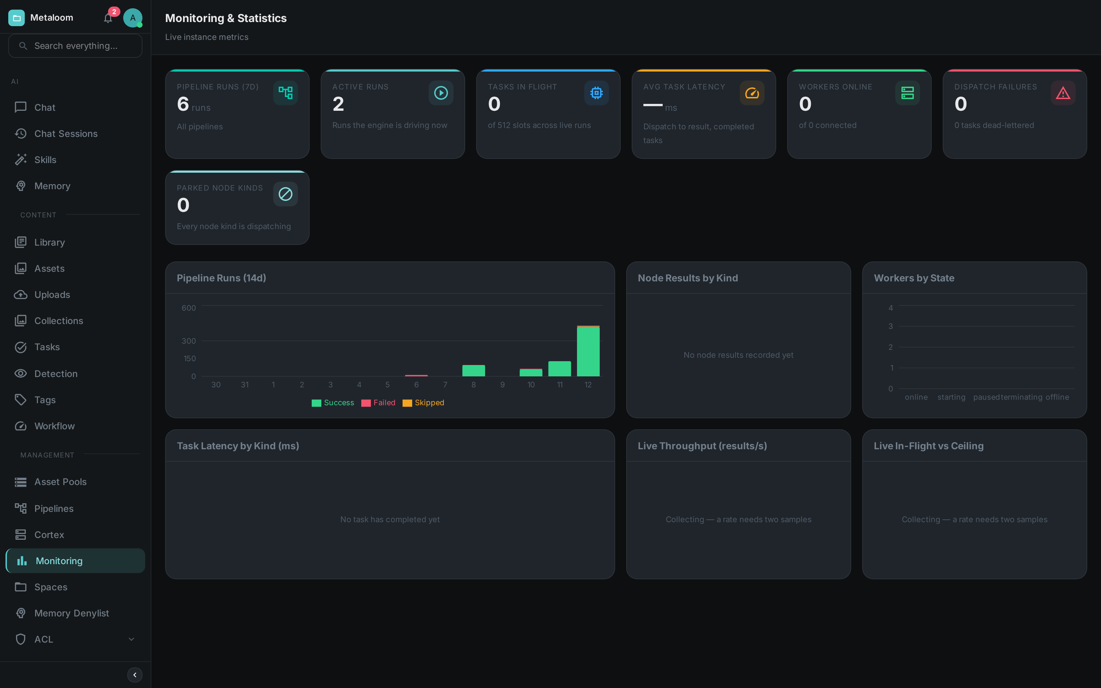Open the user avatar A menu
Image resolution: width=1101 pixels, height=688 pixels.
pos(132,18)
